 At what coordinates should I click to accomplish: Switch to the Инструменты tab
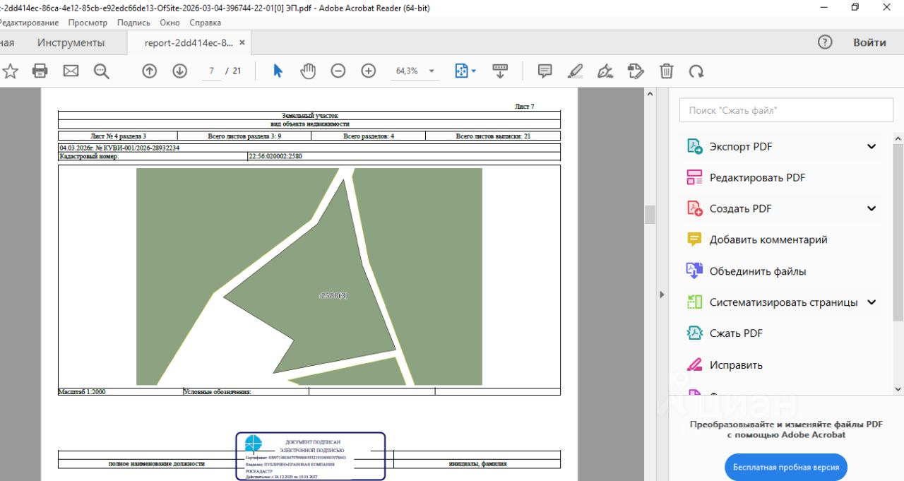[x=71, y=42]
